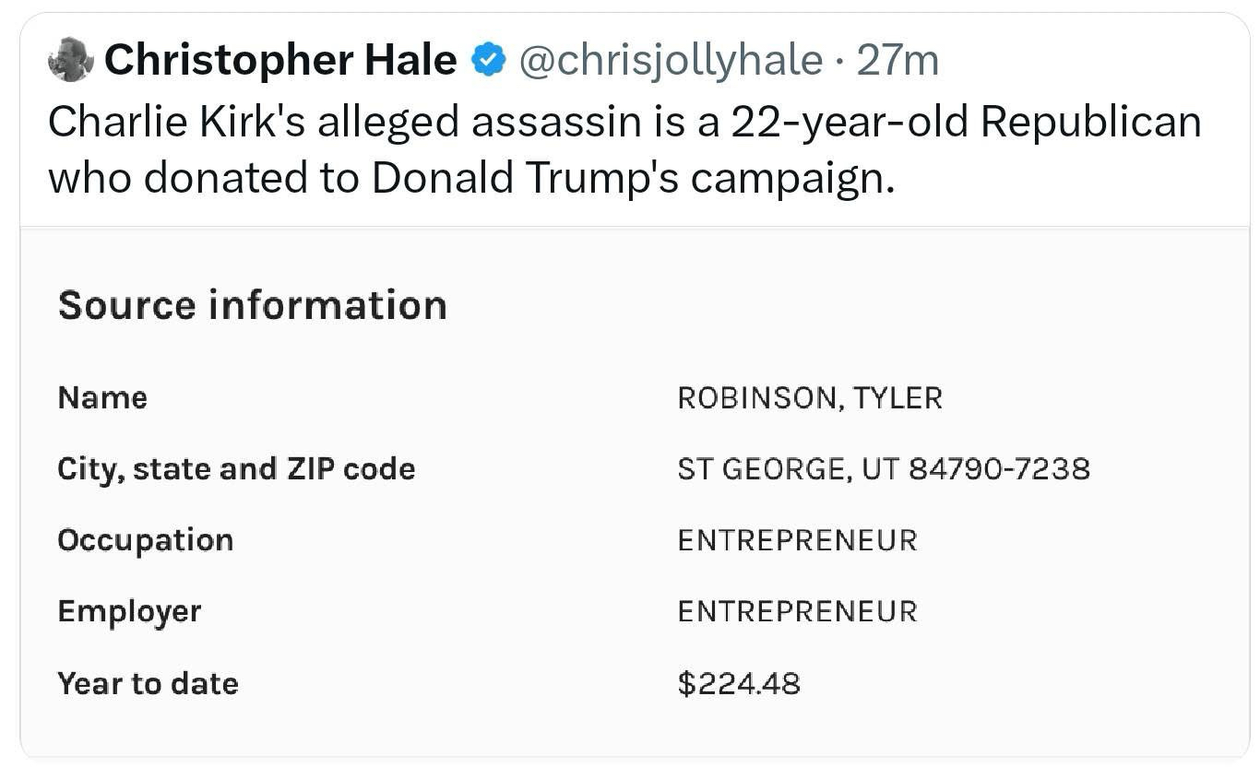The image size is (1260, 767).
Task: Click the City, state and ZIP code label
Action: pos(236,468)
